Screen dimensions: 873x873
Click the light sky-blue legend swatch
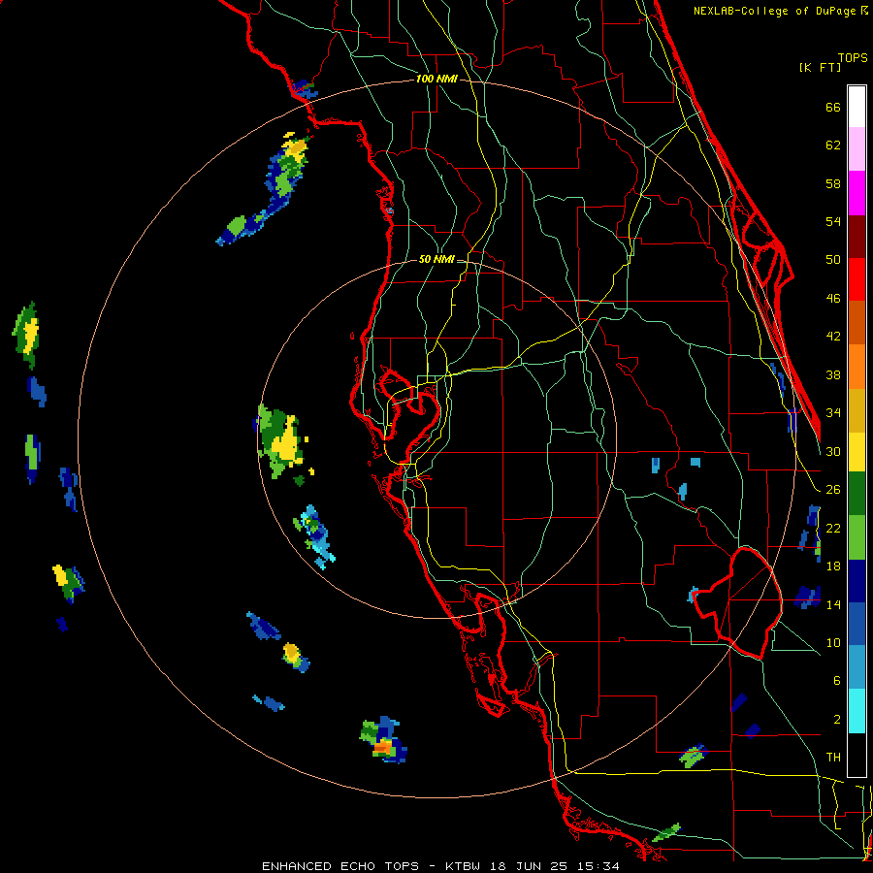click(x=857, y=667)
